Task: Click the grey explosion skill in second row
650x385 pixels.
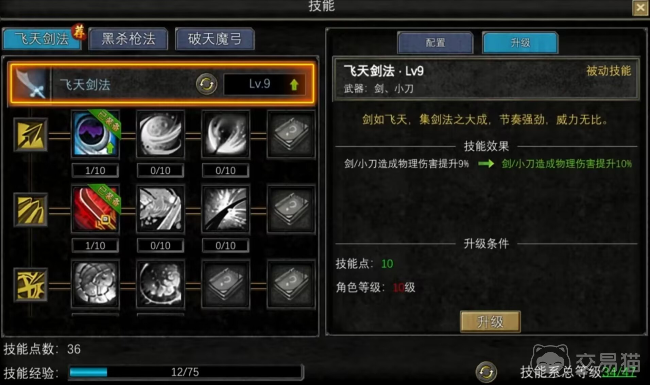Action: [x=226, y=209]
